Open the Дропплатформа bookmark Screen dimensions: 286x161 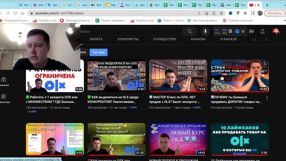point(203,21)
